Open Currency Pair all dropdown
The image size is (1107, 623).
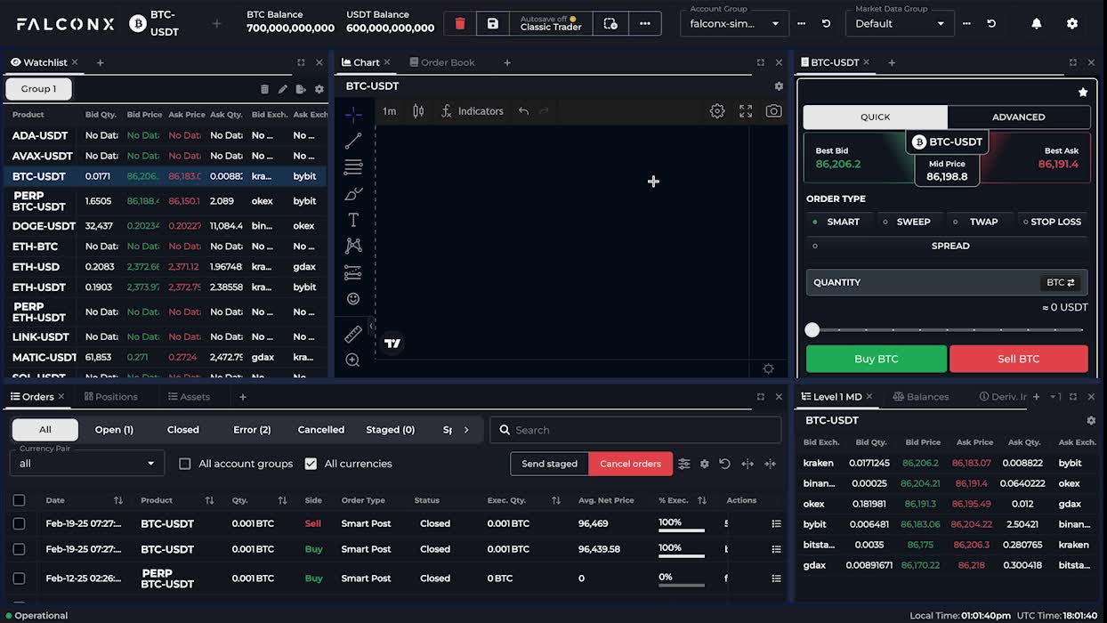point(87,463)
